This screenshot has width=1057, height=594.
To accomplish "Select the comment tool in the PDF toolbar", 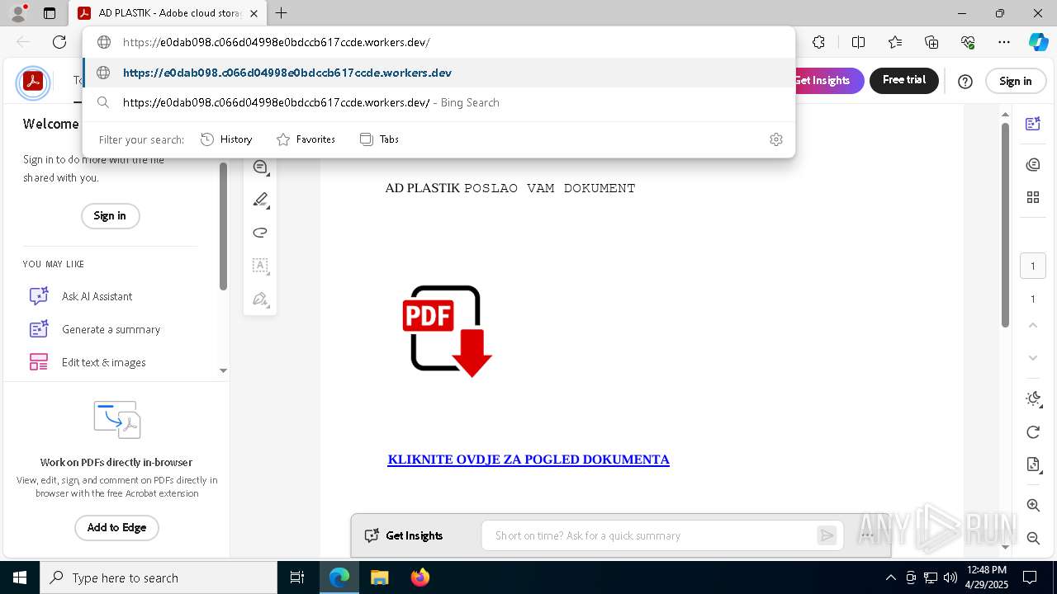I will (x=260, y=167).
